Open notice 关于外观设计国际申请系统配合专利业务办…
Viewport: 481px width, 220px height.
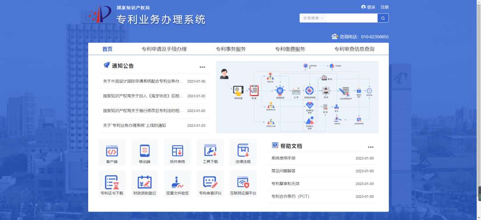point(143,81)
